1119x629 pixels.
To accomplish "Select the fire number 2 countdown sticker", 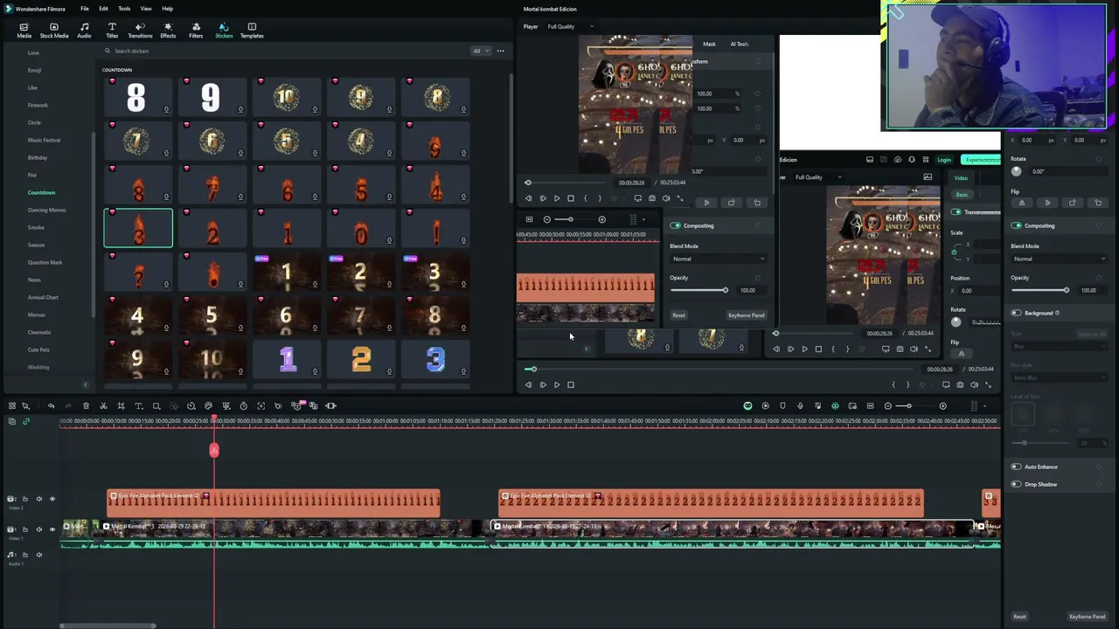I will pyautogui.click(x=212, y=228).
